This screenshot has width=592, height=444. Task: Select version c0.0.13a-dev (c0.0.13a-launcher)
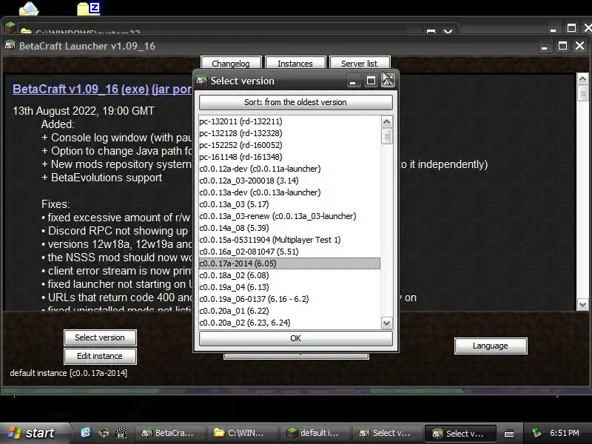tap(289, 192)
